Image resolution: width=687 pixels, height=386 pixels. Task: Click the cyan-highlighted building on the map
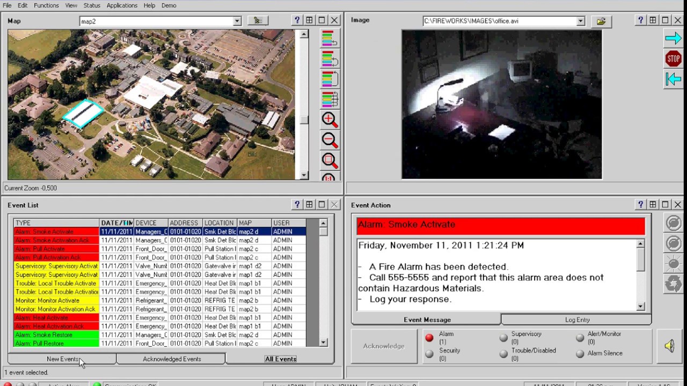click(83, 114)
